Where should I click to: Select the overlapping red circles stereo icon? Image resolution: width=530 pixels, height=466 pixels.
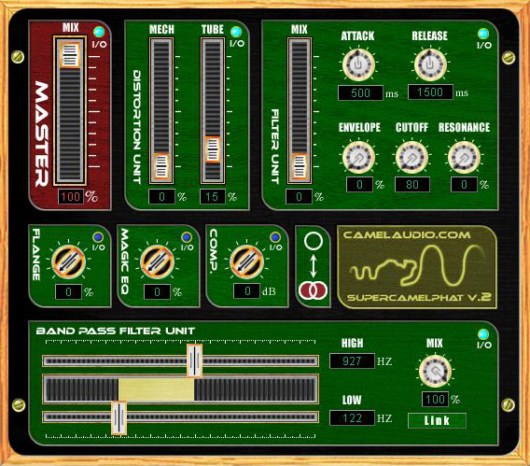(x=313, y=290)
